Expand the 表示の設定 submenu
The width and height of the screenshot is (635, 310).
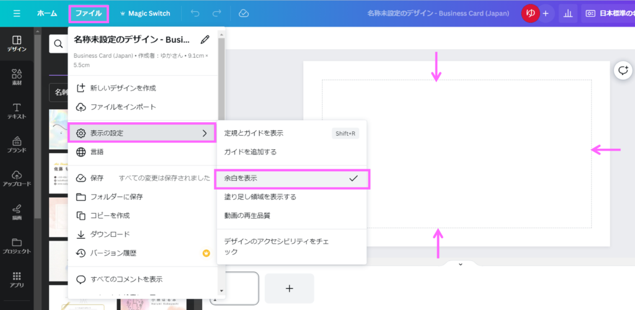(x=142, y=133)
